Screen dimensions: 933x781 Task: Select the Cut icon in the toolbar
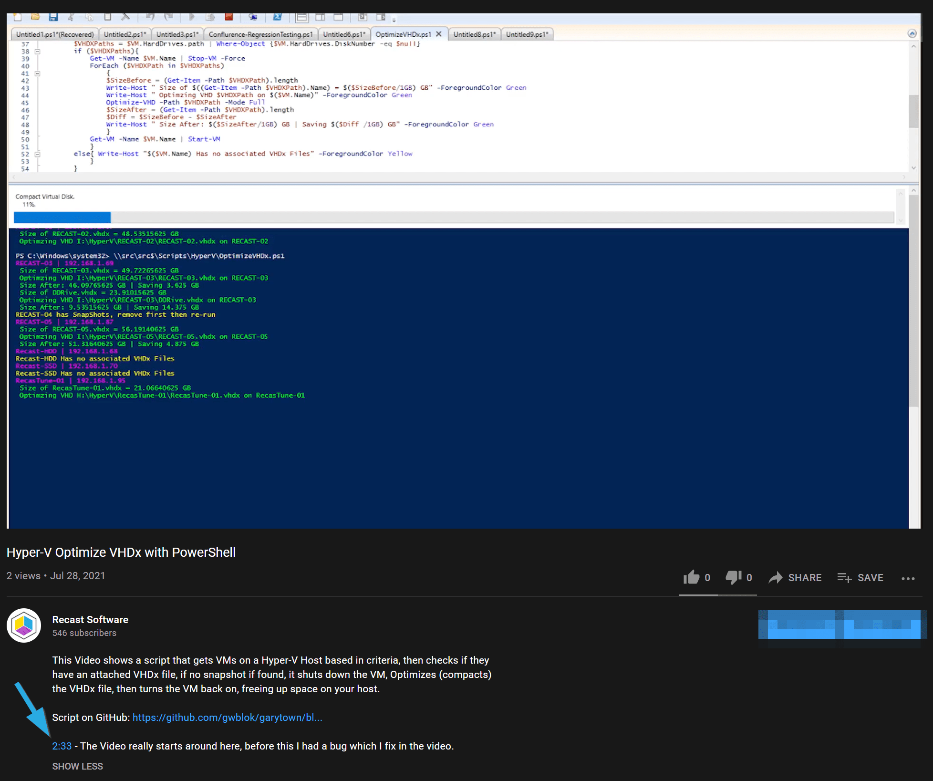tap(71, 17)
